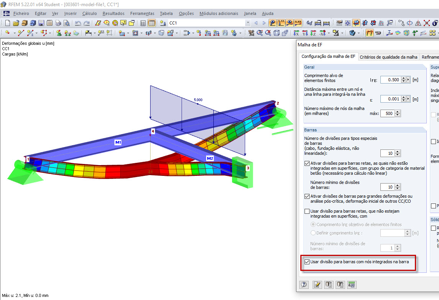The image size is (439, 300).
Task: Open the arrow menu beside lFE 0.500 field
Action: coord(408,80)
